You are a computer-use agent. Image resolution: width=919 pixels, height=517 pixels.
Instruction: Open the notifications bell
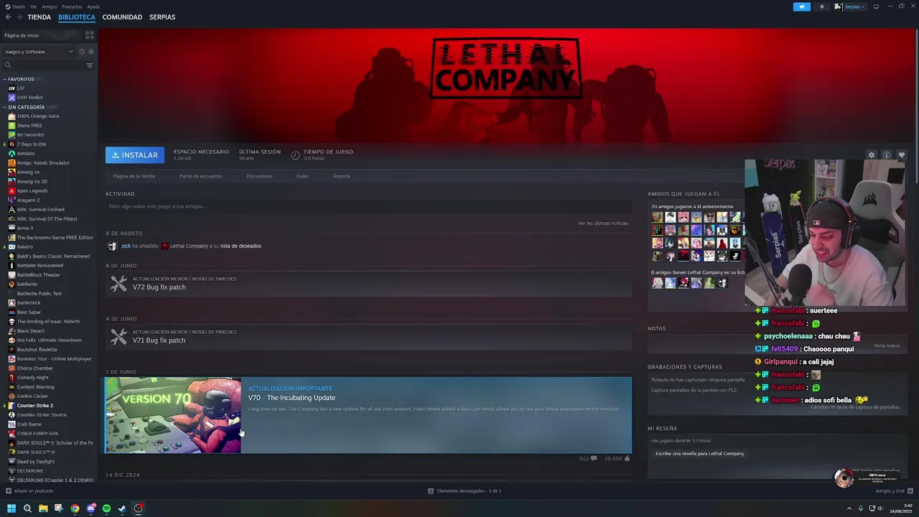tap(822, 6)
